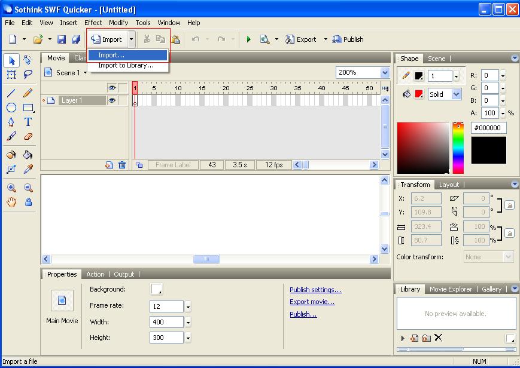Pick the Oval tool

click(x=11, y=108)
